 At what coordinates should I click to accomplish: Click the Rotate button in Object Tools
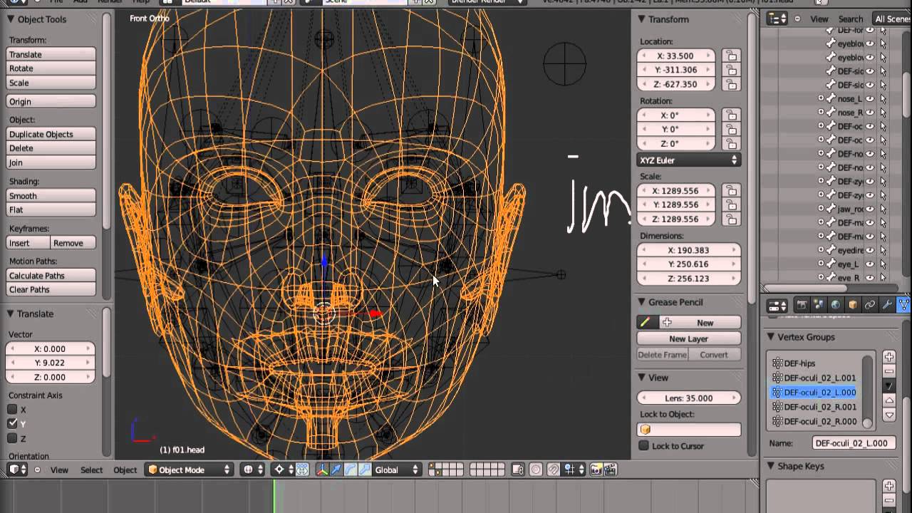51,68
